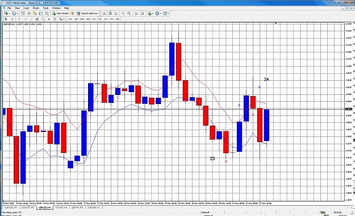Screen dimensions: 355x216
Task: Switch chart to M15 timeframe
Action: pos(82,19)
